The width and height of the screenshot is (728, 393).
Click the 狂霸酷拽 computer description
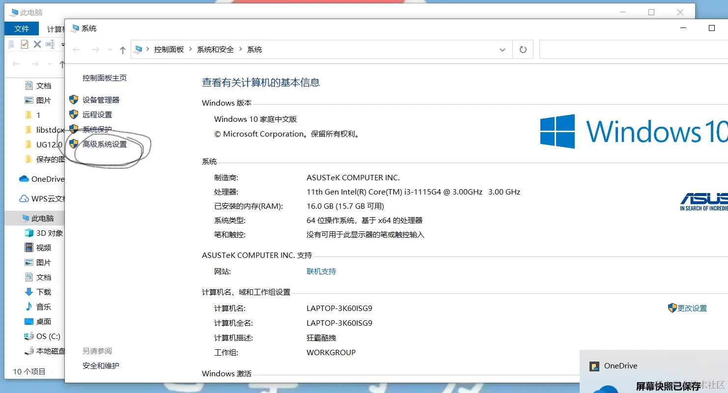(321, 337)
